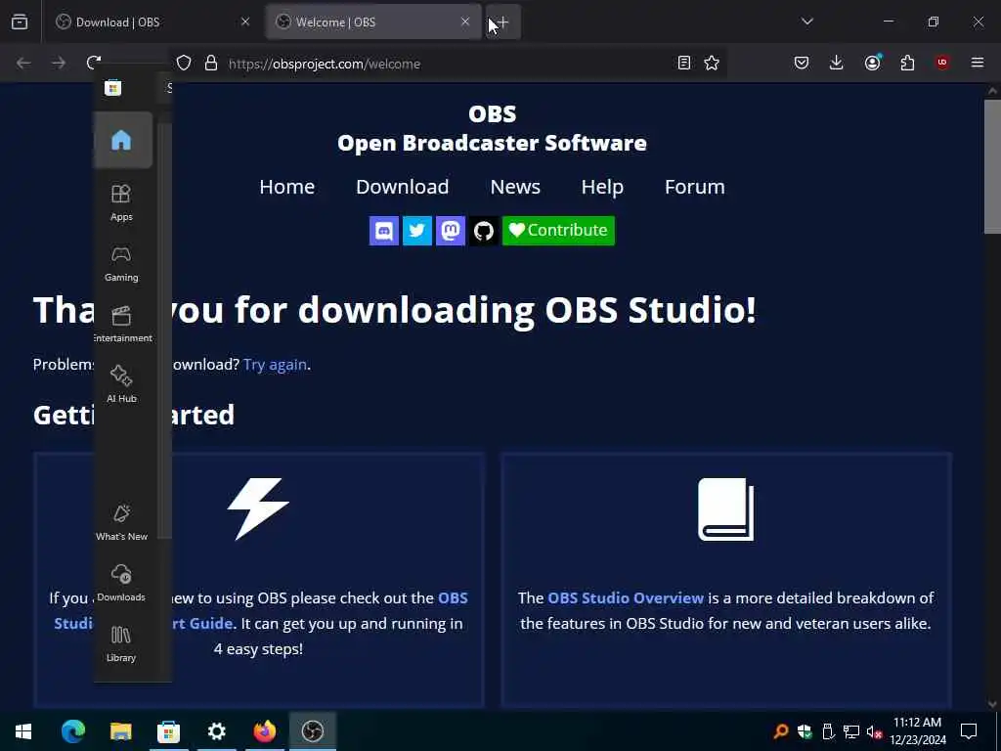Switch to Firefox on the taskbar
Screen dimensions: 1001x751
click(264, 730)
